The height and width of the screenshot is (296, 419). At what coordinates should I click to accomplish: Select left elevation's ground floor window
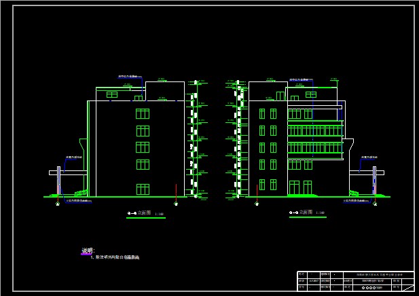coord(143,189)
